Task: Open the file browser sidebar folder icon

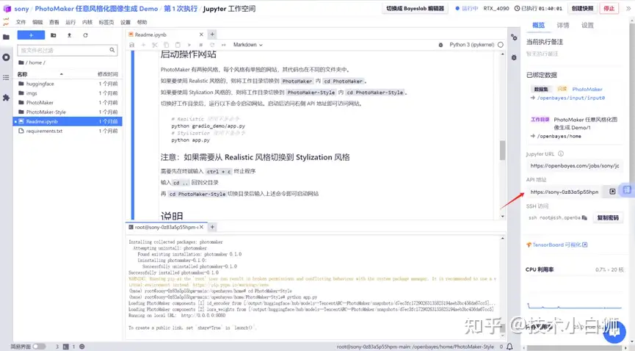Action: point(6,37)
